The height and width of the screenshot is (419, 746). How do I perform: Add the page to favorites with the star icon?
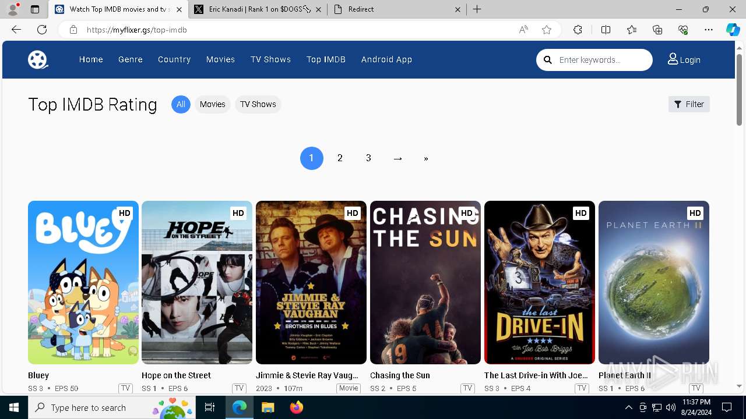[547, 30]
